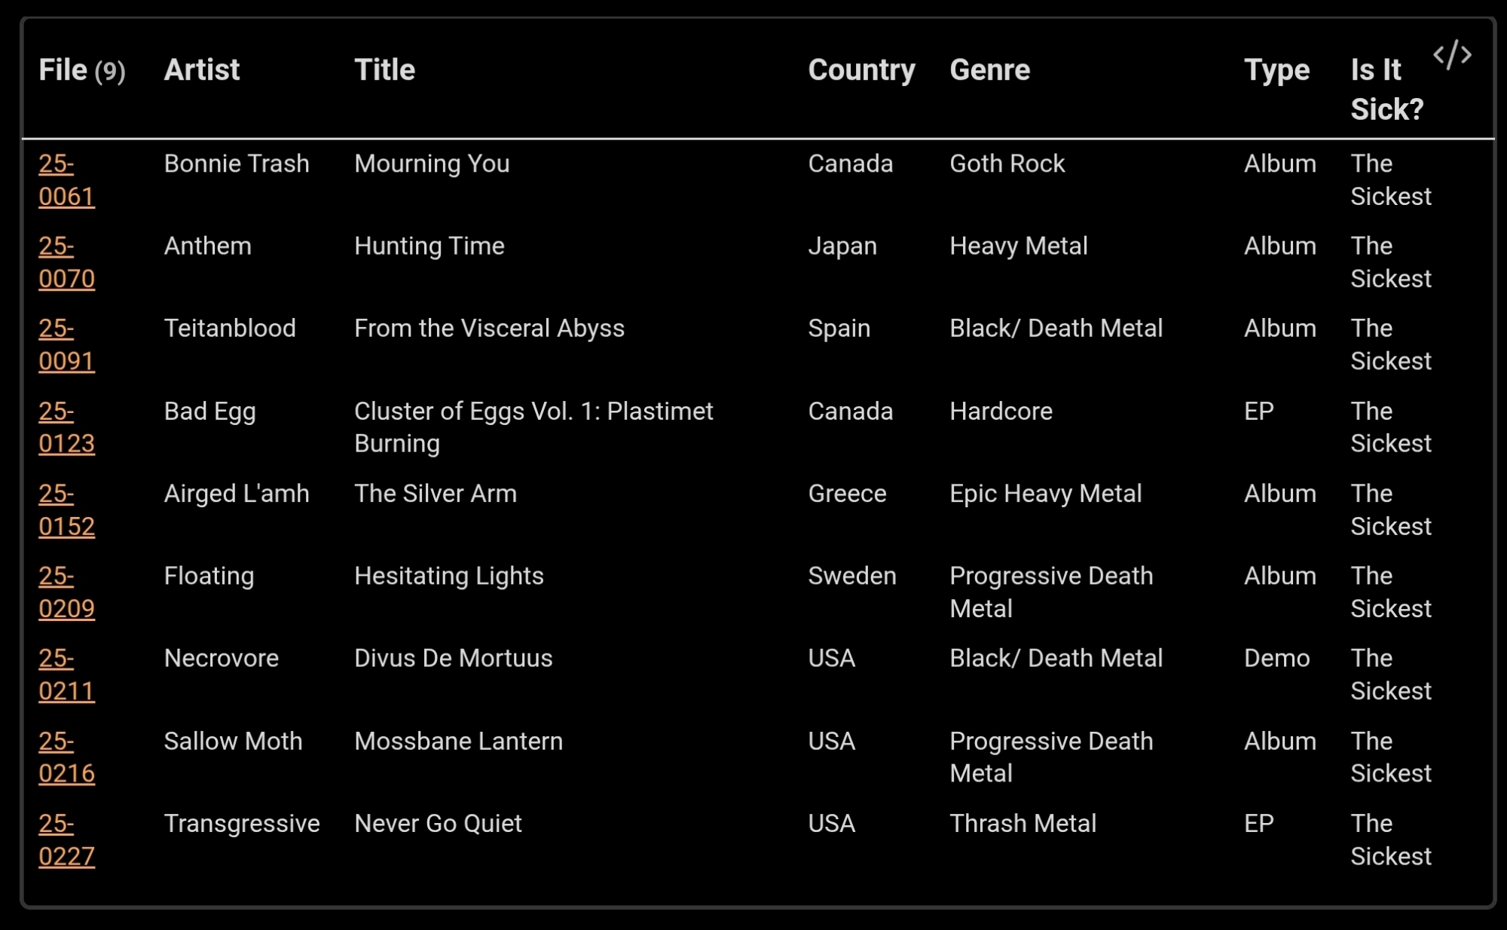Open file link 25-0152
The width and height of the screenshot is (1507, 930).
tap(66, 509)
